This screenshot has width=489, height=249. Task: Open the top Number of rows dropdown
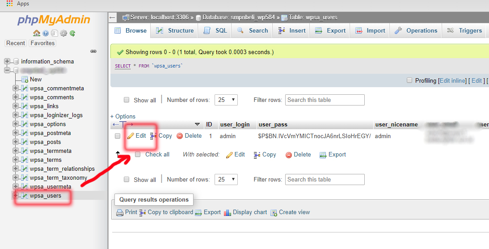(x=226, y=100)
